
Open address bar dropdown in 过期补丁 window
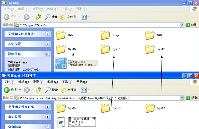[182, 98]
